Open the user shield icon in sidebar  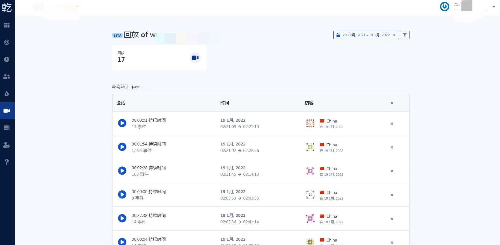[x=7, y=145]
